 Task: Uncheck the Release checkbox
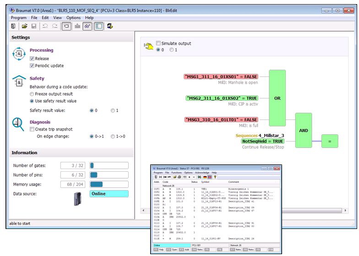point(32,59)
